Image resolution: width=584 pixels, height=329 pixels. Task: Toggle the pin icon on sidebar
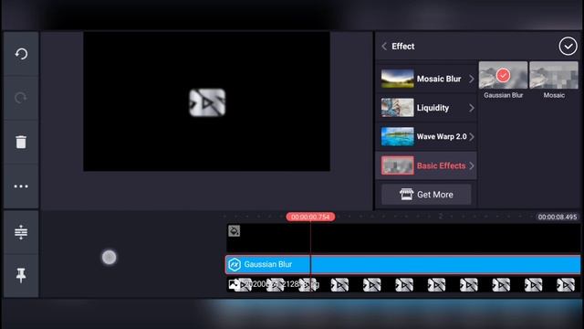point(21,275)
